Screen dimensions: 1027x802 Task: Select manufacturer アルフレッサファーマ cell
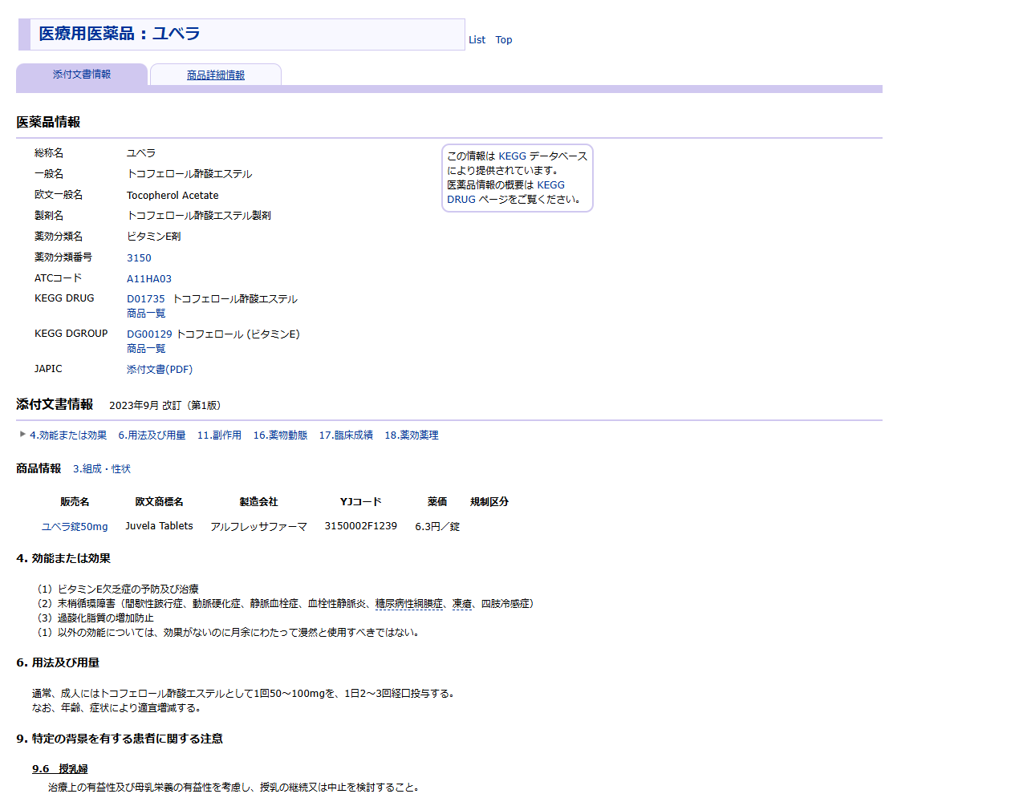click(258, 526)
